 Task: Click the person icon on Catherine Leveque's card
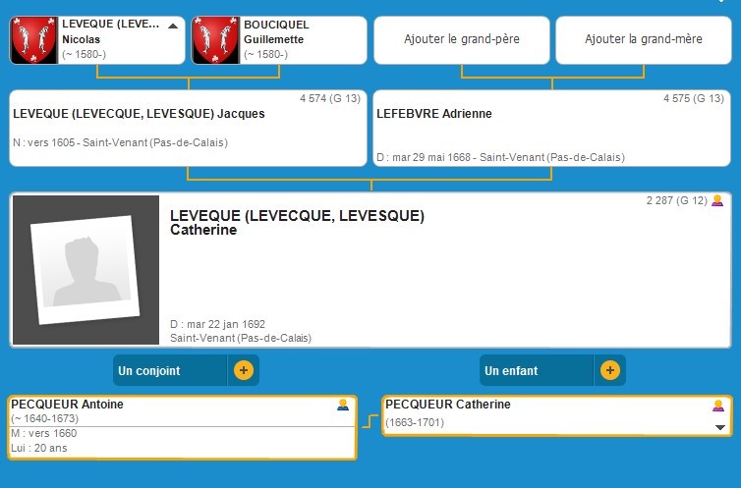click(717, 200)
